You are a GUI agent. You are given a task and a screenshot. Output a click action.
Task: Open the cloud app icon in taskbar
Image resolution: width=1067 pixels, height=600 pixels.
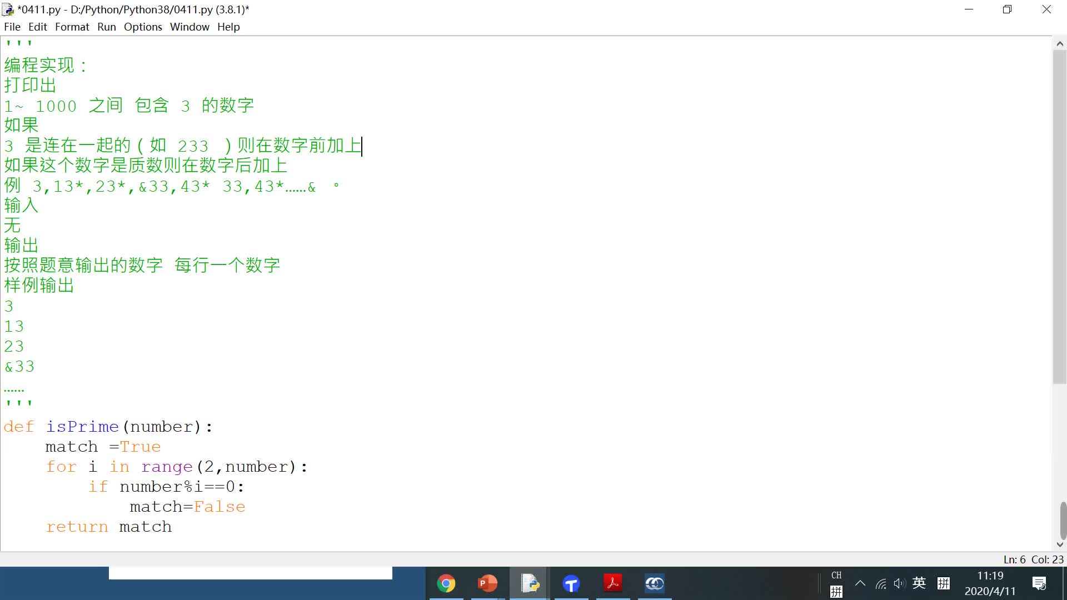pyautogui.click(x=655, y=583)
